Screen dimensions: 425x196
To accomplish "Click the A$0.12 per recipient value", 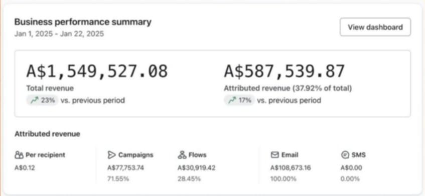I will (x=25, y=168).
